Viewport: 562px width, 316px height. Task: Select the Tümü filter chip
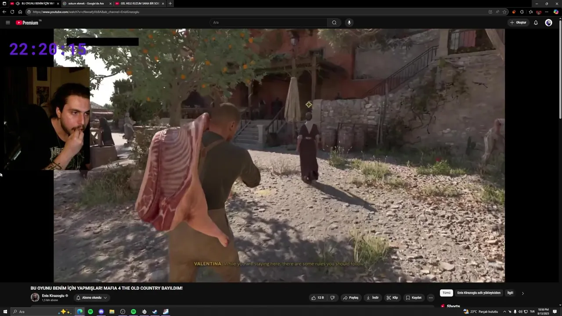(x=447, y=293)
